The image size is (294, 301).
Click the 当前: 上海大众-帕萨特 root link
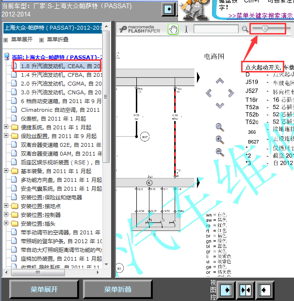tap(57, 57)
